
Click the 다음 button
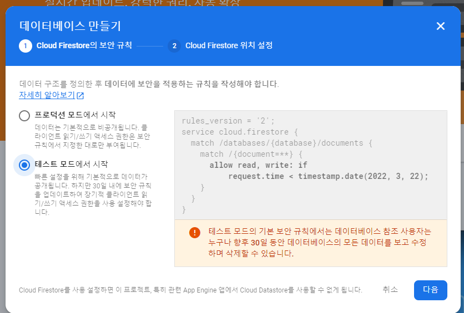pyautogui.click(x=430, y=290)
